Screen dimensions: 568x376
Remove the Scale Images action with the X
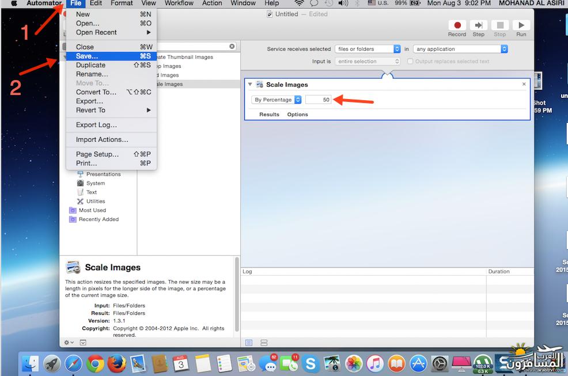pos(524,84)
